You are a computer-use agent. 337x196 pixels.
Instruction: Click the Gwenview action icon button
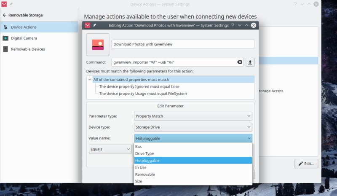pos(98,45)
